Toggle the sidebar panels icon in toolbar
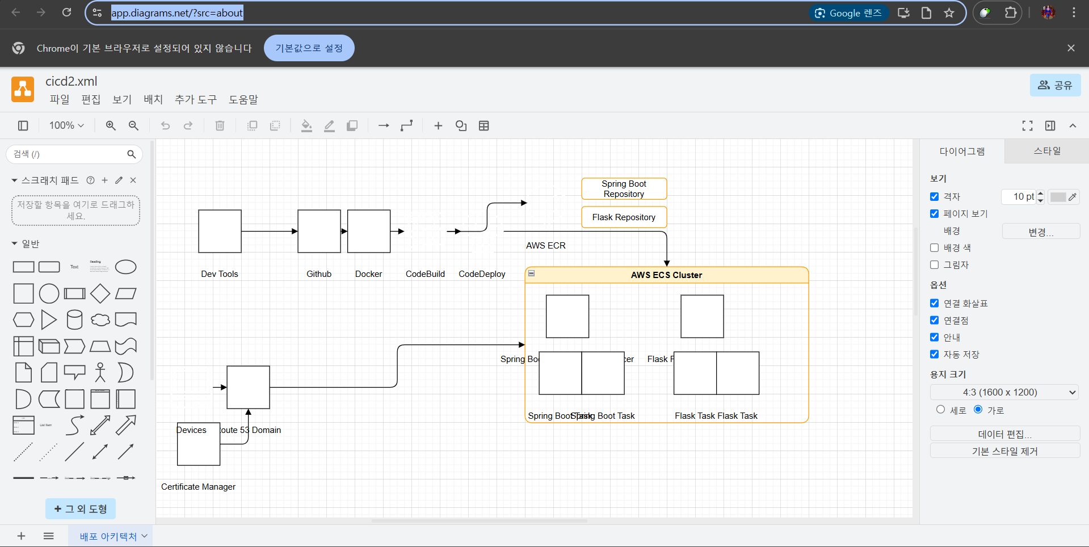Image resolution: width=1089 pixels, height=547 pixels. tap(23, 125)
